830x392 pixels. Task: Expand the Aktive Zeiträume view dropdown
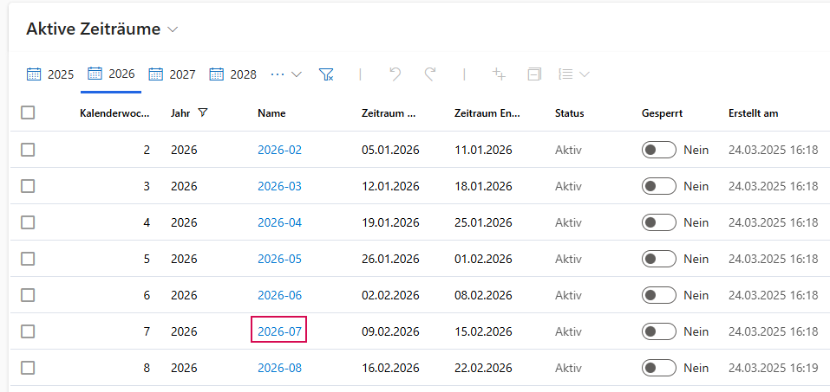173,29
